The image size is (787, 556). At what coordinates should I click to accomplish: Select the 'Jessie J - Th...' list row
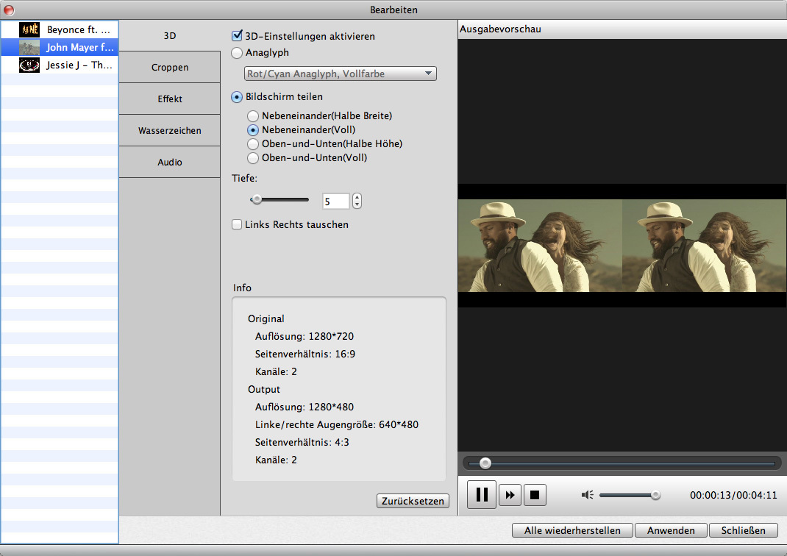(60, 65)
